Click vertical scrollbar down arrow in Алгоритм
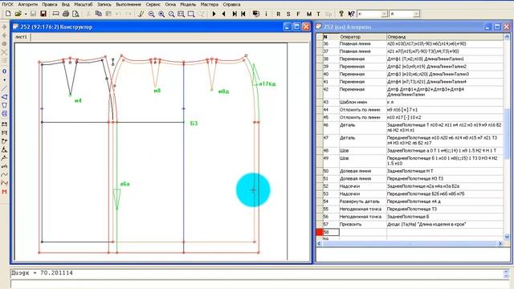 click(507, 237)
